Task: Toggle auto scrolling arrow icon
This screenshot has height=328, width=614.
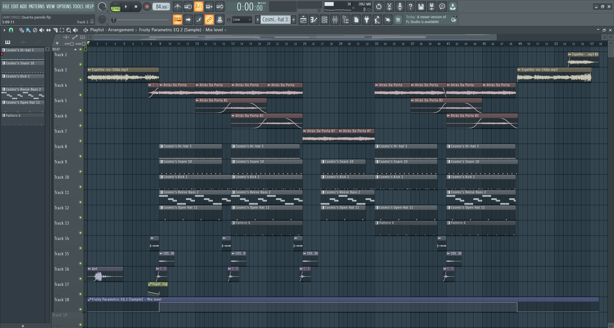Action: point(188,20)
